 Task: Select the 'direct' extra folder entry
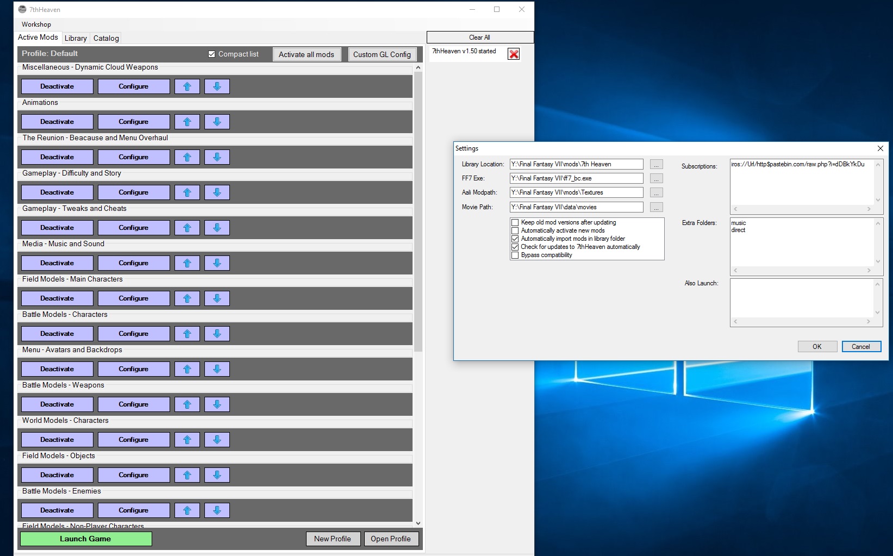pos(738,230)
